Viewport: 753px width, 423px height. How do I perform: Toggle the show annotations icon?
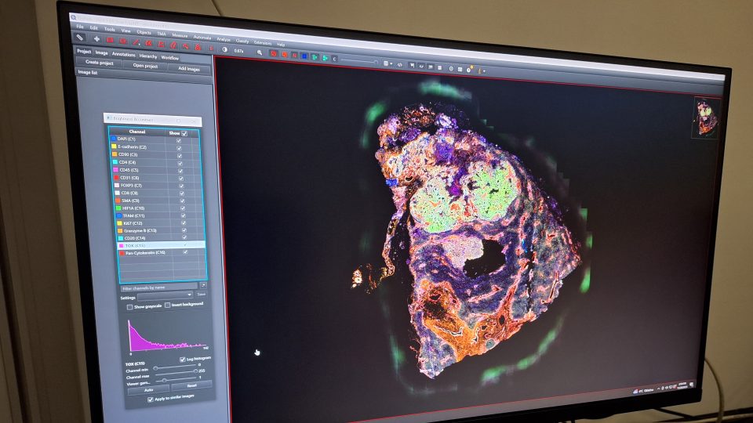point(274,52)
